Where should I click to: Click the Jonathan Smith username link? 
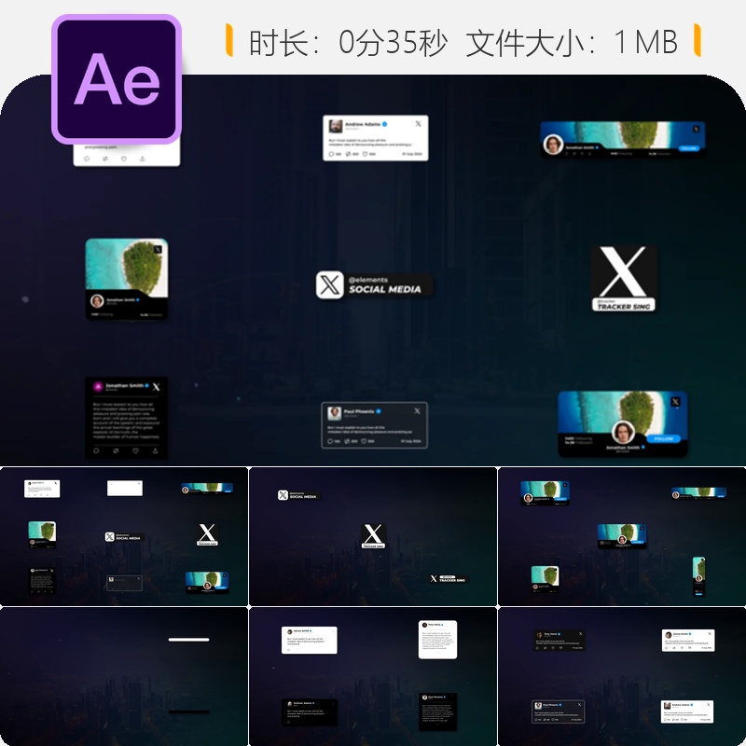(122, 299)
